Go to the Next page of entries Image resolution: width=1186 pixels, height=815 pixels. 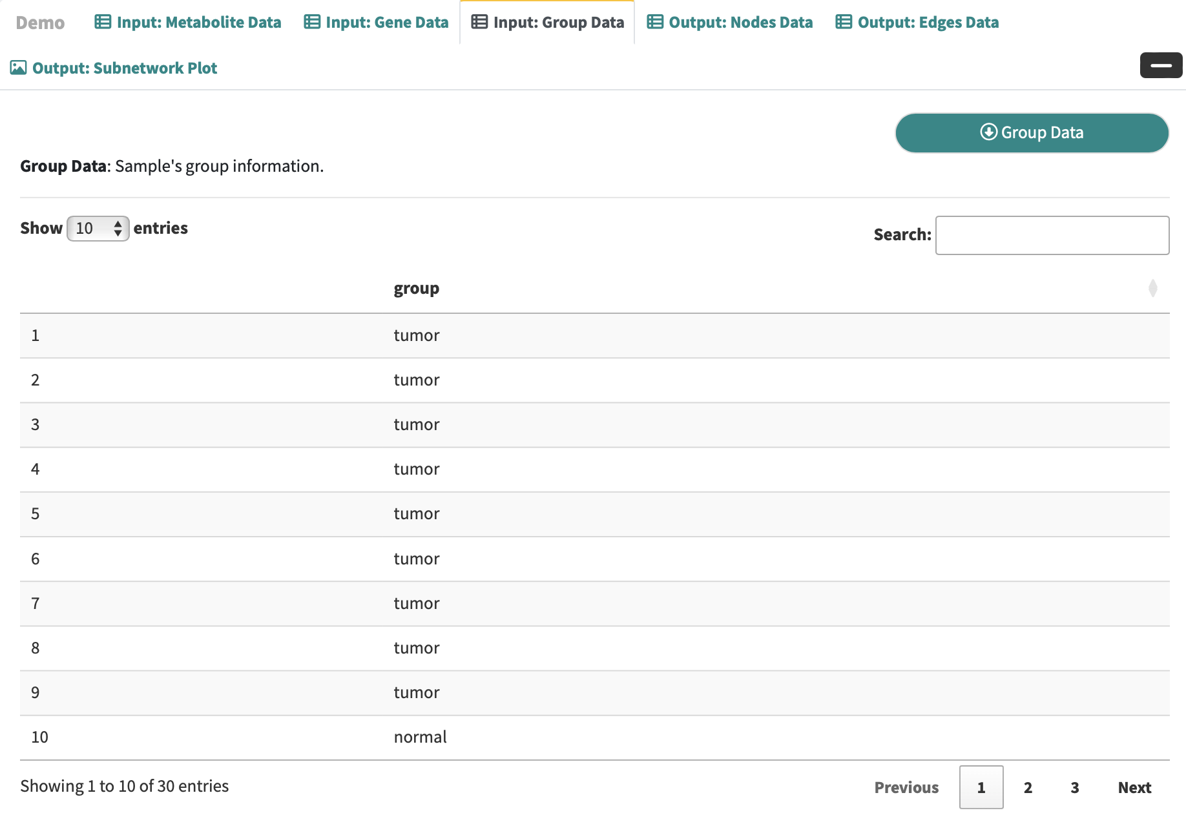(1134, 787)
